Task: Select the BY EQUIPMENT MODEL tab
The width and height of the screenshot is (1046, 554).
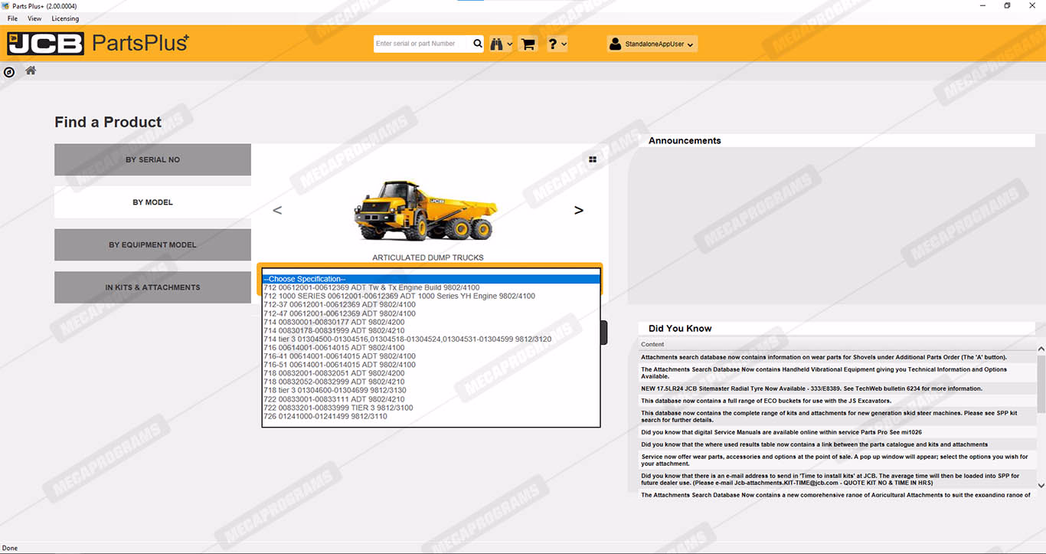Action: (152, 244)
